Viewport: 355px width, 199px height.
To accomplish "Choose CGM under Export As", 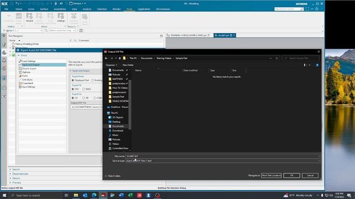I will (x=94, y=98).
